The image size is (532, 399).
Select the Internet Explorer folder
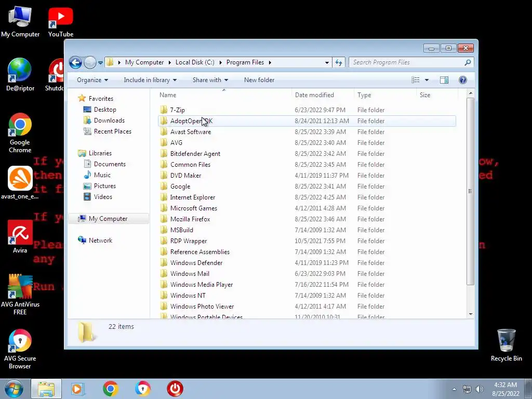point(192,197)
